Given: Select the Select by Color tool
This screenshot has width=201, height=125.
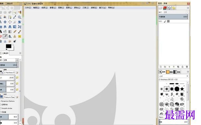Looking at the screenshot, I should point(20,12).
